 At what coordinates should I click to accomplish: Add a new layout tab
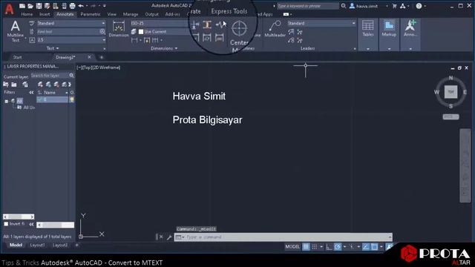76,245
